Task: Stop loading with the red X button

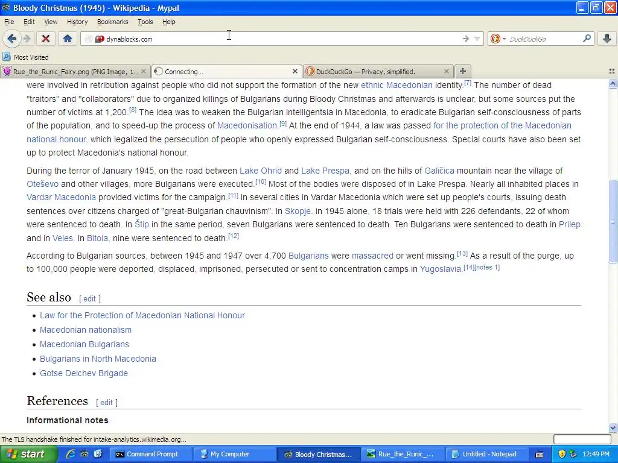Action: pyautogui.click(x=46, y=39)
